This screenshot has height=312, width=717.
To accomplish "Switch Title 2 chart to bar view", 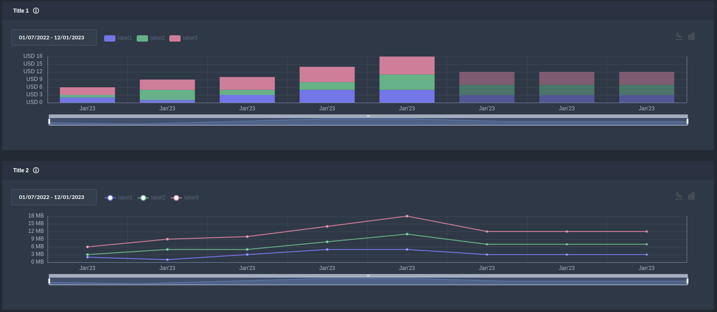I will tap(691, 196).
